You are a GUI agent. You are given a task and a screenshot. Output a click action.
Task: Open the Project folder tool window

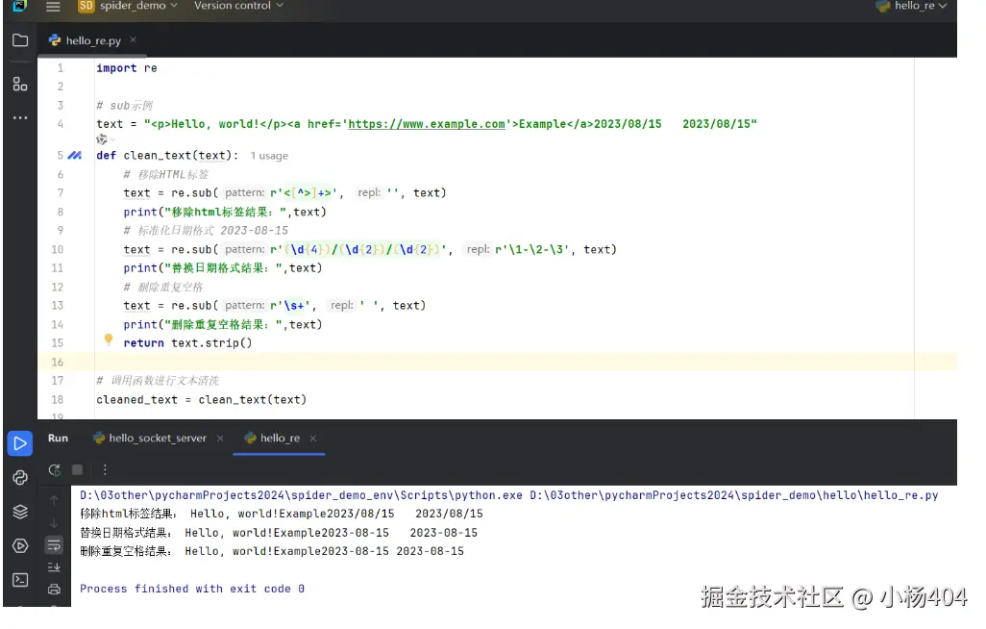click(x=20, y=40)
